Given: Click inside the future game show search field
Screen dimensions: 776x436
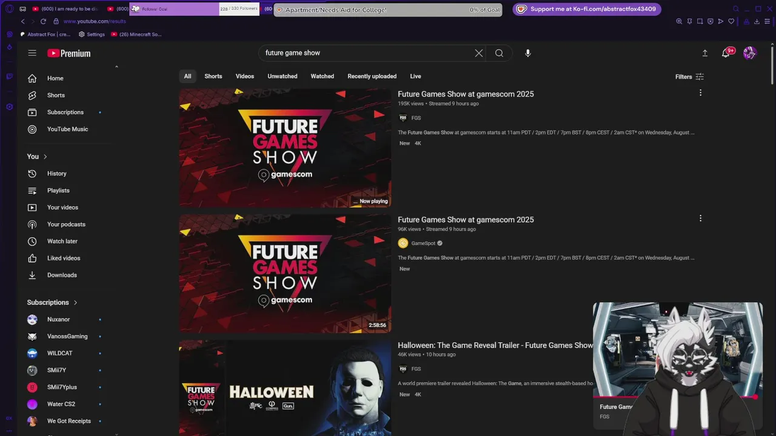Looking at the screenshot, I should [x=367, y=53].
